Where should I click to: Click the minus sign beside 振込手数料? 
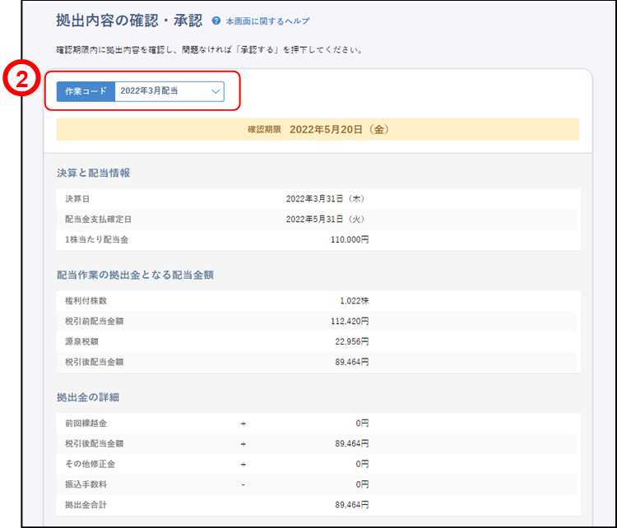tap(243, 484)
